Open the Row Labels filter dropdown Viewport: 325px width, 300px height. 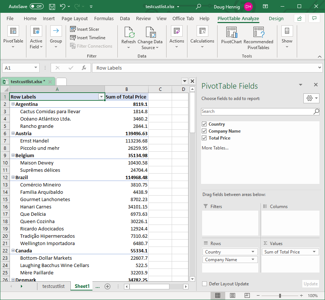[x=101, y=97]
